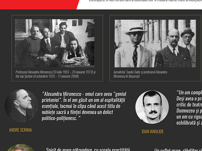The width and height of the screenshot is (202, 151).
Task: Click caption about Profesorul Mironescu and son Șerban
Action: pos(56,74)
